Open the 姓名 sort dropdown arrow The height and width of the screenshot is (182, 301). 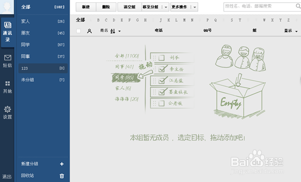[119, 31]
